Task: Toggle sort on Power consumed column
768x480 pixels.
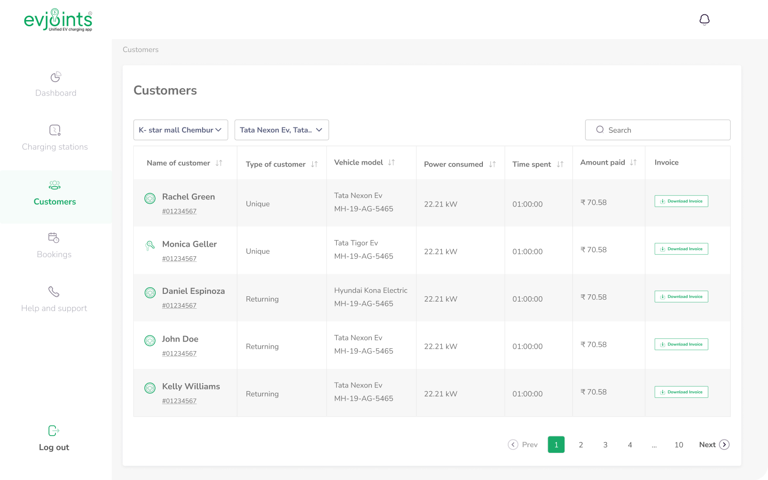Action: pyautogui.click(x=492, y=164)
